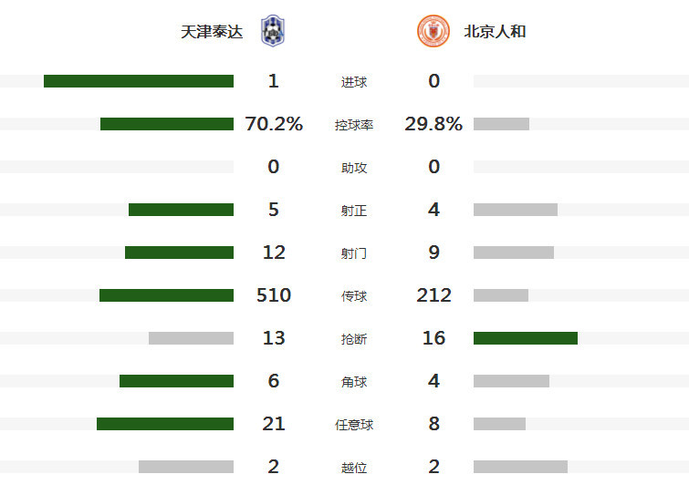Click Beijing's gray possession bar
Screen dimensions: 689x495
(501, 124)
